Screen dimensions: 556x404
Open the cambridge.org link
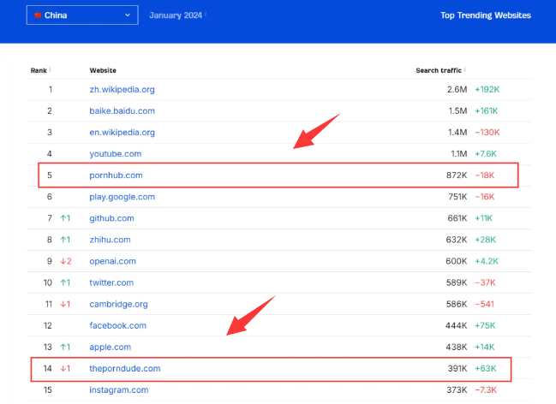pyautogui.click(x=118, y=304)
